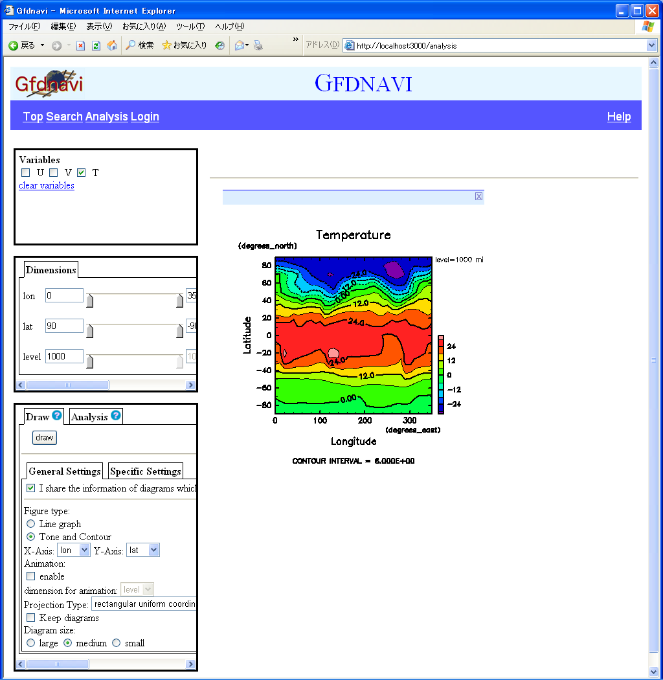Click the Print toolbar icon

[x=258, y=45]
